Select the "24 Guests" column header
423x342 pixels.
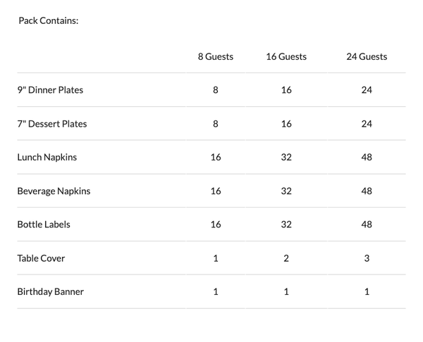click(x=367, y=56)
